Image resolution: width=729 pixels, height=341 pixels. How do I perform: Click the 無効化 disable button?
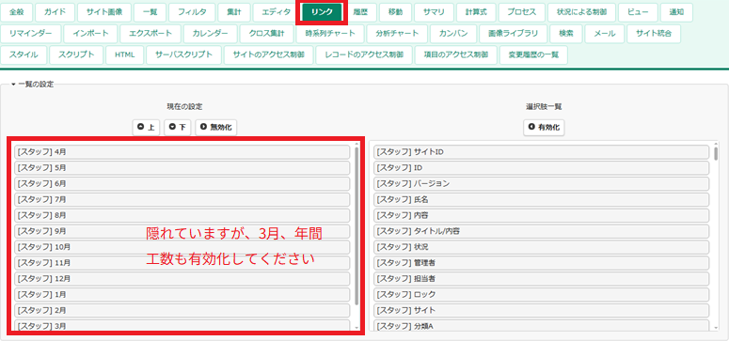(215, 127)
